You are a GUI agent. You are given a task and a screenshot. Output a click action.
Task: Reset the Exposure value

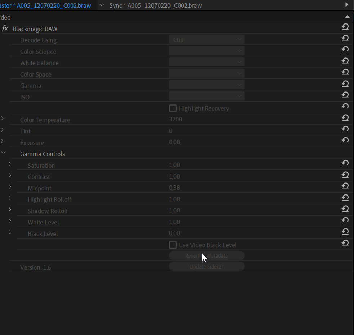click(x=345, y=141)
